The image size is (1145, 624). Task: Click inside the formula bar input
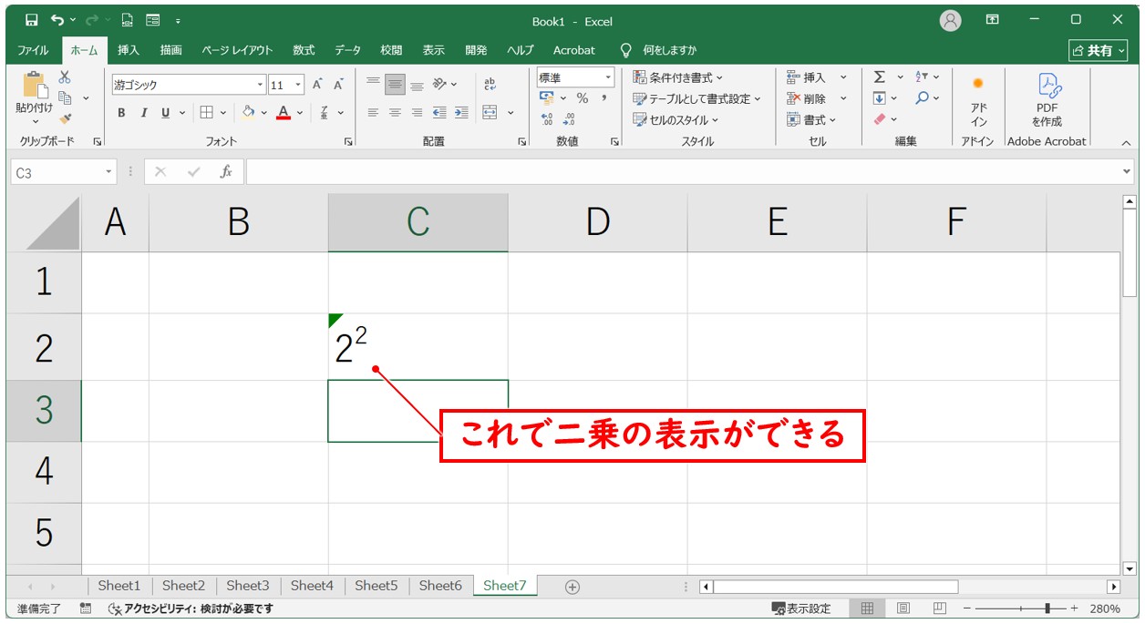(x=684, y=171)
